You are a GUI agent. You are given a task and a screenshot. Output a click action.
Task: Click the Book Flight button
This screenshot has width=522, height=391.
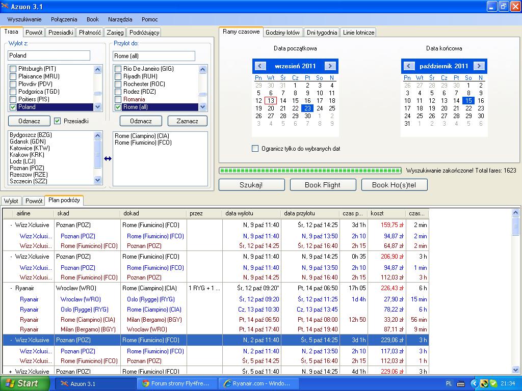(x=323, y=185)
